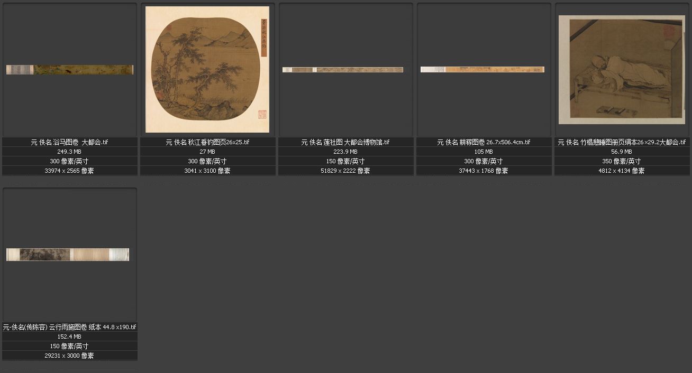Click the filename 元 佚名 莲社图 大都会博物馆.tif
692x373 pixels.
pos(345,142)
